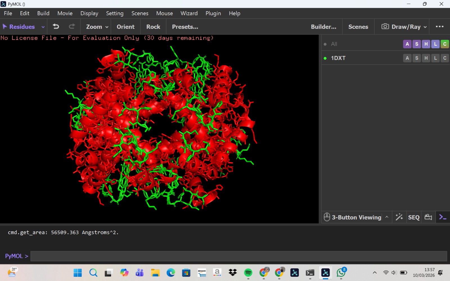Click the Builder button
The width and height of the screenshot is (450, 281).
click(323, 27)
